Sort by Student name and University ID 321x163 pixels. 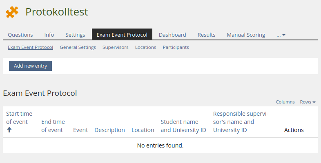183,126
